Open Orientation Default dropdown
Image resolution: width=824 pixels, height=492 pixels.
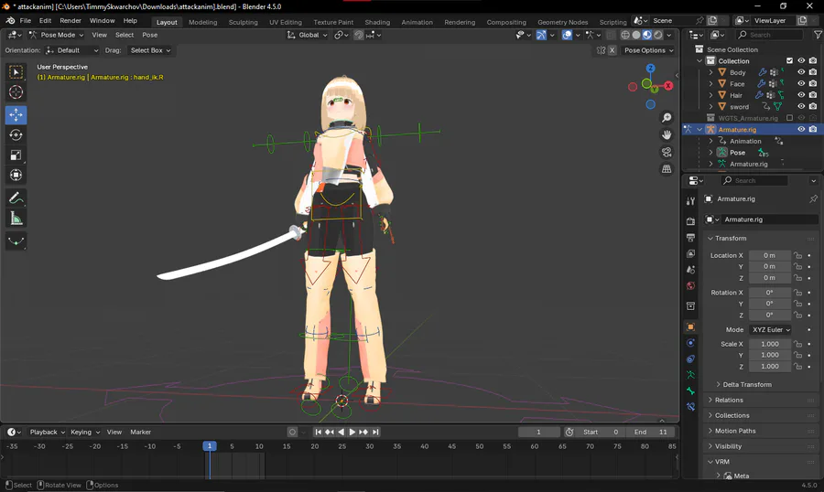[72, 50]
